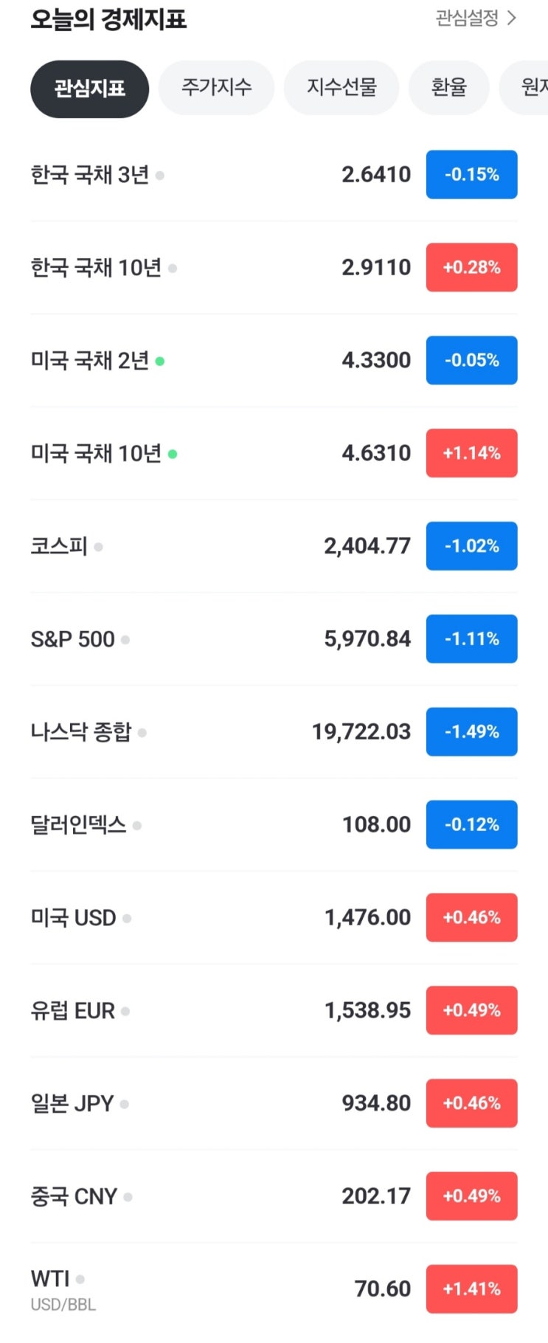This screenshot has height=1343, width=548.
Task: Tap the +1.41% WTI change badge
Action: (471, 1289)
